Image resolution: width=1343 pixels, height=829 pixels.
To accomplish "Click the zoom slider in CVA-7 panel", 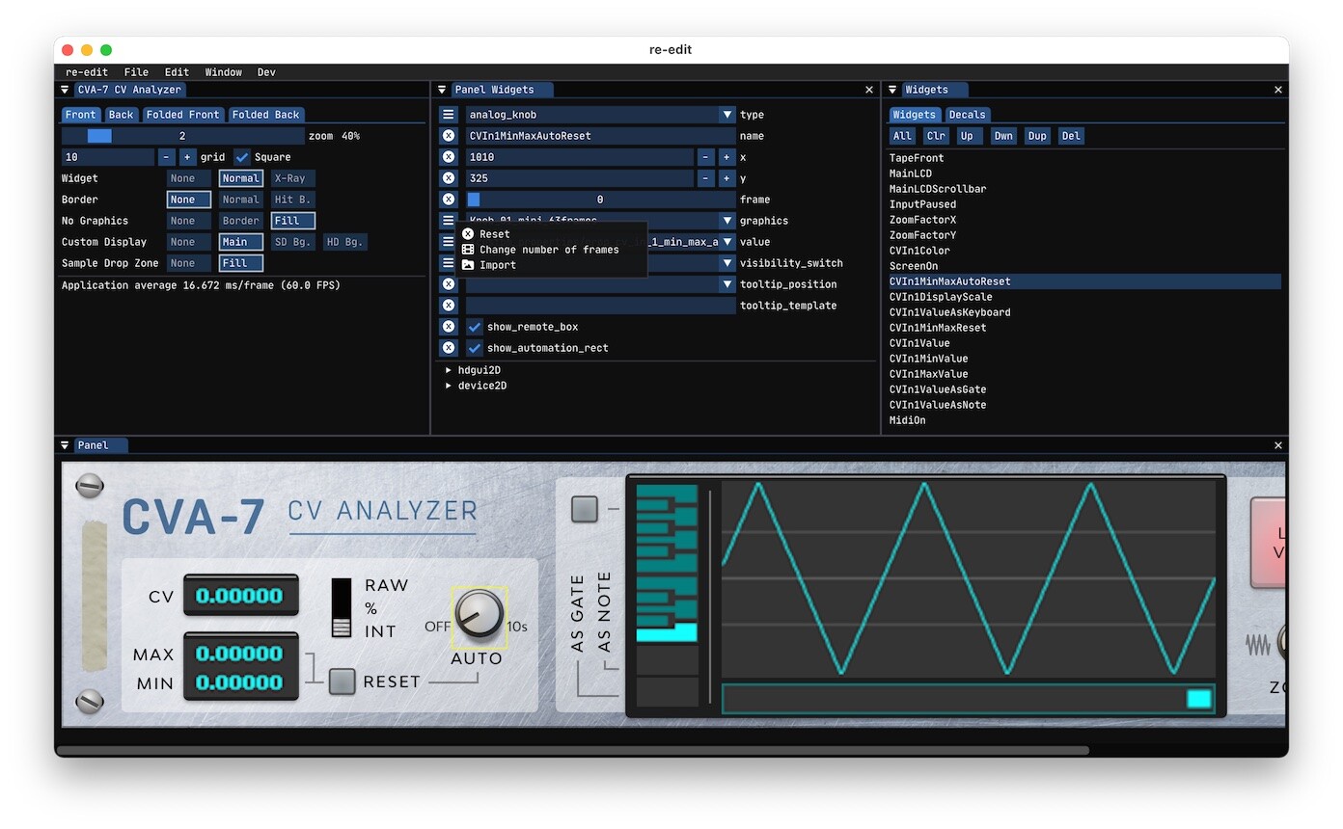I will (183, 136).
